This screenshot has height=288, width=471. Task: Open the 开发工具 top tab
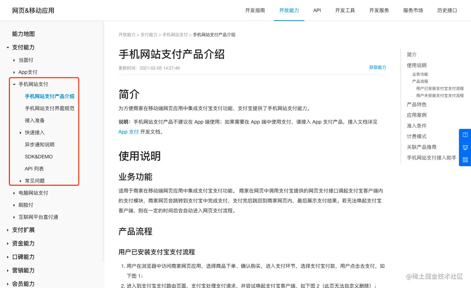tap(345, 10)
